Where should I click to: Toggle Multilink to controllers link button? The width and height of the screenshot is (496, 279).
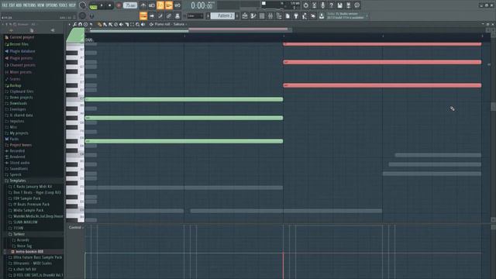pyautogui.click(x=169, y=15)
